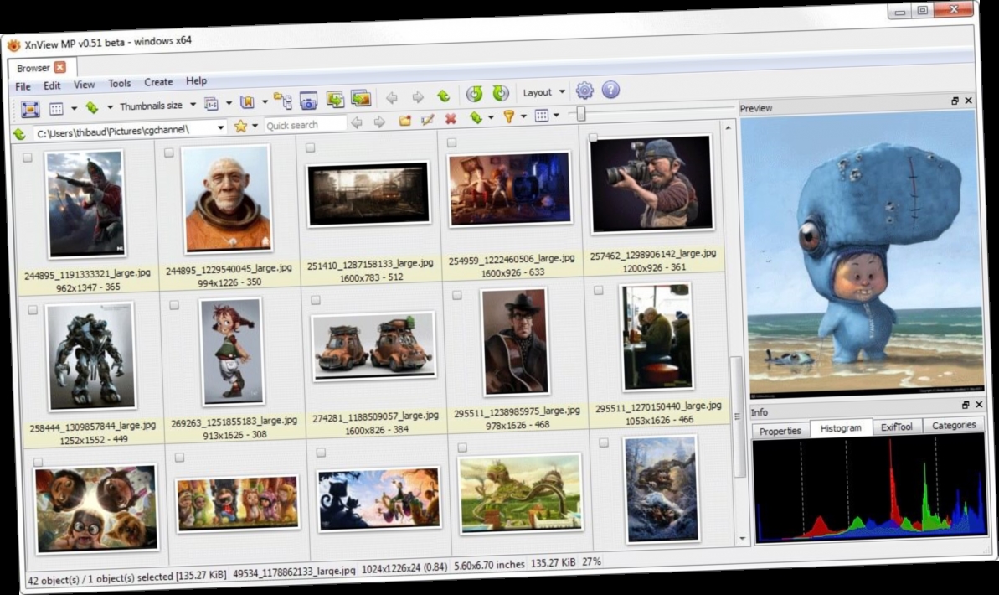
Task: Click the thumbnail labels icon
Action: click(x=211, y=104)
